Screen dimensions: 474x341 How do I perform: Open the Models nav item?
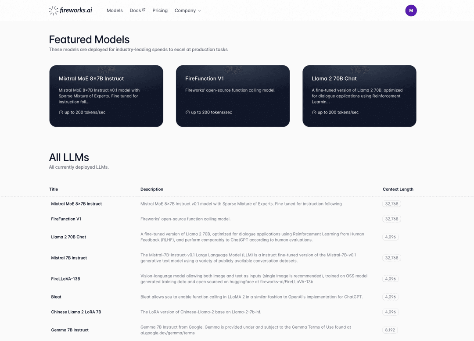[115, 11]
